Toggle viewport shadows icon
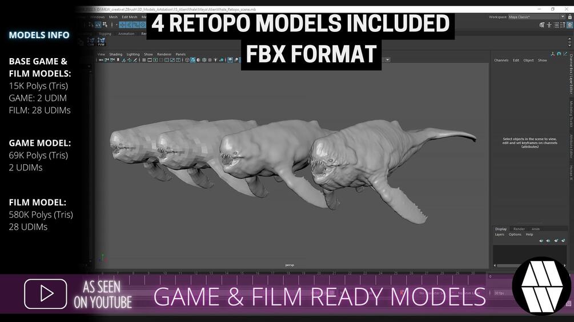The height and width of the screenshot is (322, 574). 222,60
